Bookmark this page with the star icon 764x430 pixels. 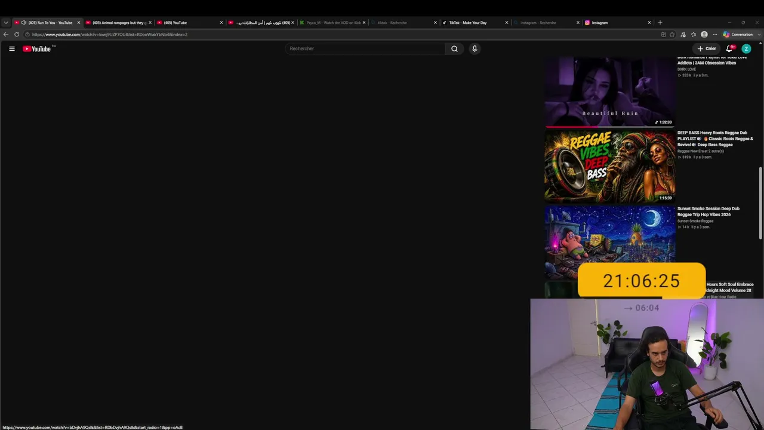pyautogui.click(x=672, y=34)
